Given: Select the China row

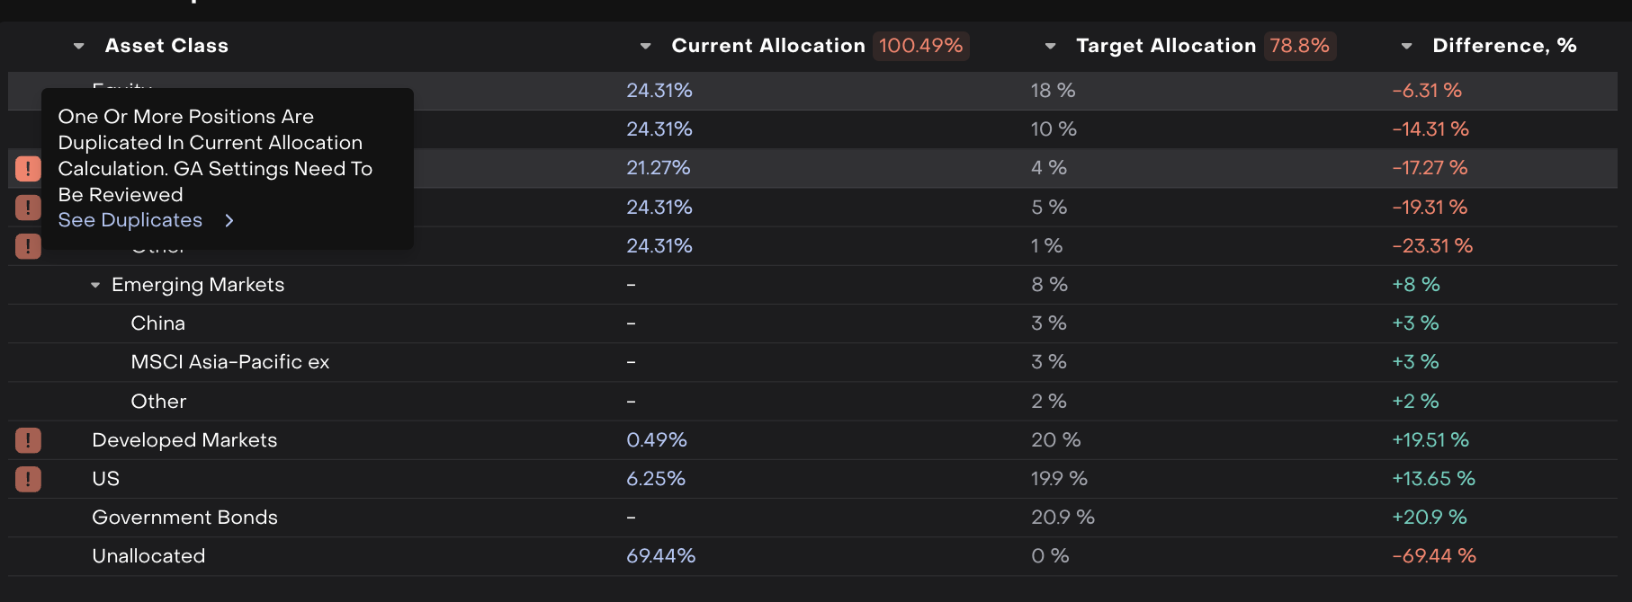Looking at the screenshot, I should coord(158,323).
